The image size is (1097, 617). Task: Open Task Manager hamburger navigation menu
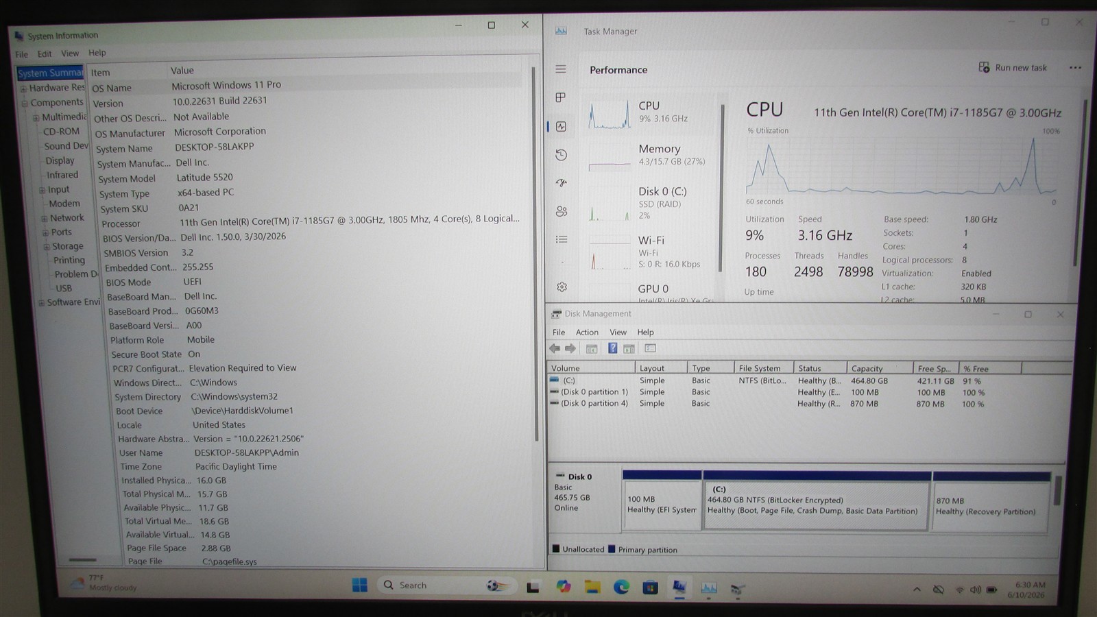(561, 69)
